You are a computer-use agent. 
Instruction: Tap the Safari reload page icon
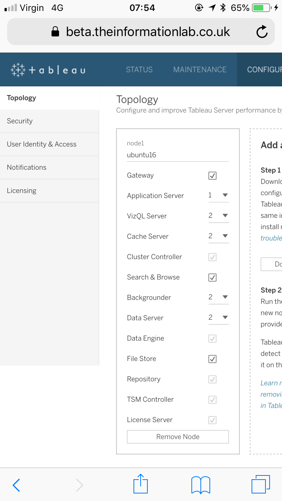pyautogui.click(x=262, y=32)
